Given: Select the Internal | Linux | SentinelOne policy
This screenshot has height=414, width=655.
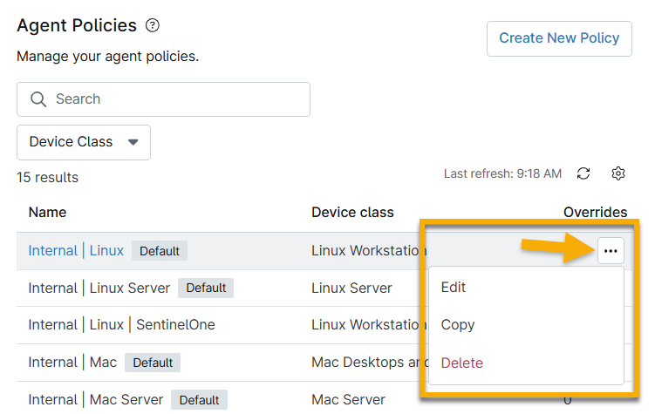Looking at the screenshot, I should click(121, 324).
